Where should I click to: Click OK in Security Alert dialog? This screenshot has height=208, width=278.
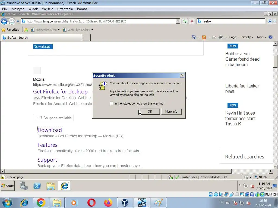click(x=150, y=111)
